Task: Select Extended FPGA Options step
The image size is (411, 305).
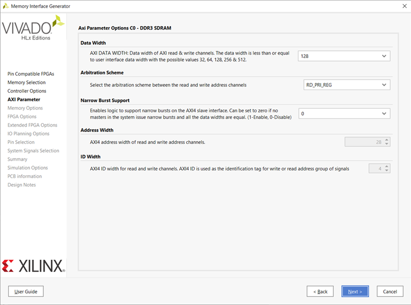Action: click(x=32, y=125)
